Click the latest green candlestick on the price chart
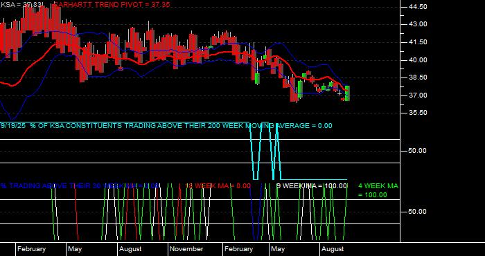 pyautogui.click(x=347, y=93)
